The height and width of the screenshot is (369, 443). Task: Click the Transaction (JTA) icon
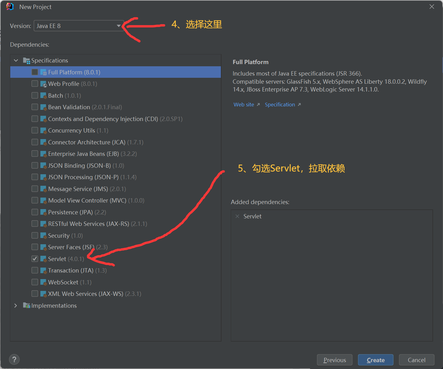pos(43,271)
